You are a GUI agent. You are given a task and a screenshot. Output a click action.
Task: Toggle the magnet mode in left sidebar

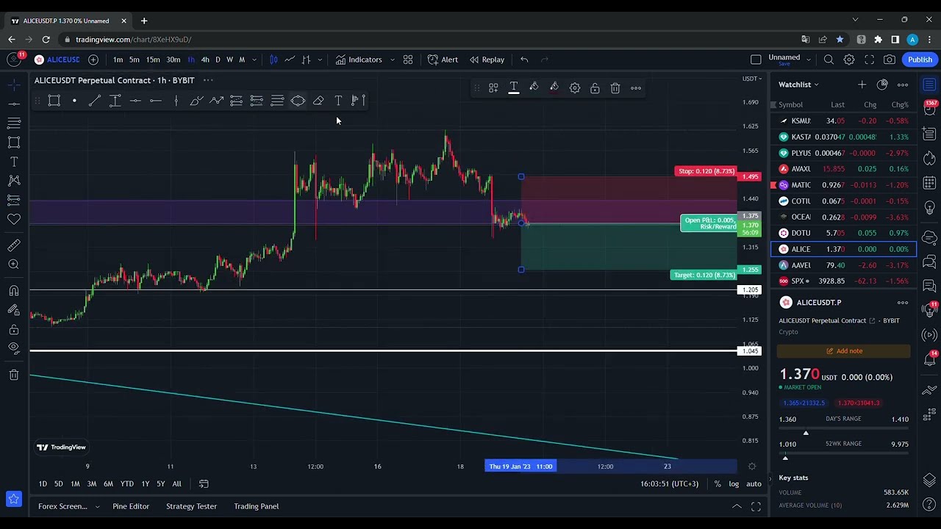click(14, 291)
